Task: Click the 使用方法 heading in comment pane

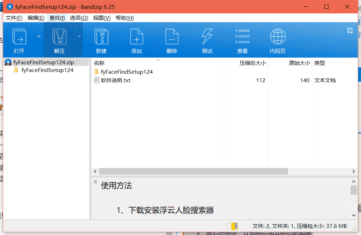Action: click(116, 186)
